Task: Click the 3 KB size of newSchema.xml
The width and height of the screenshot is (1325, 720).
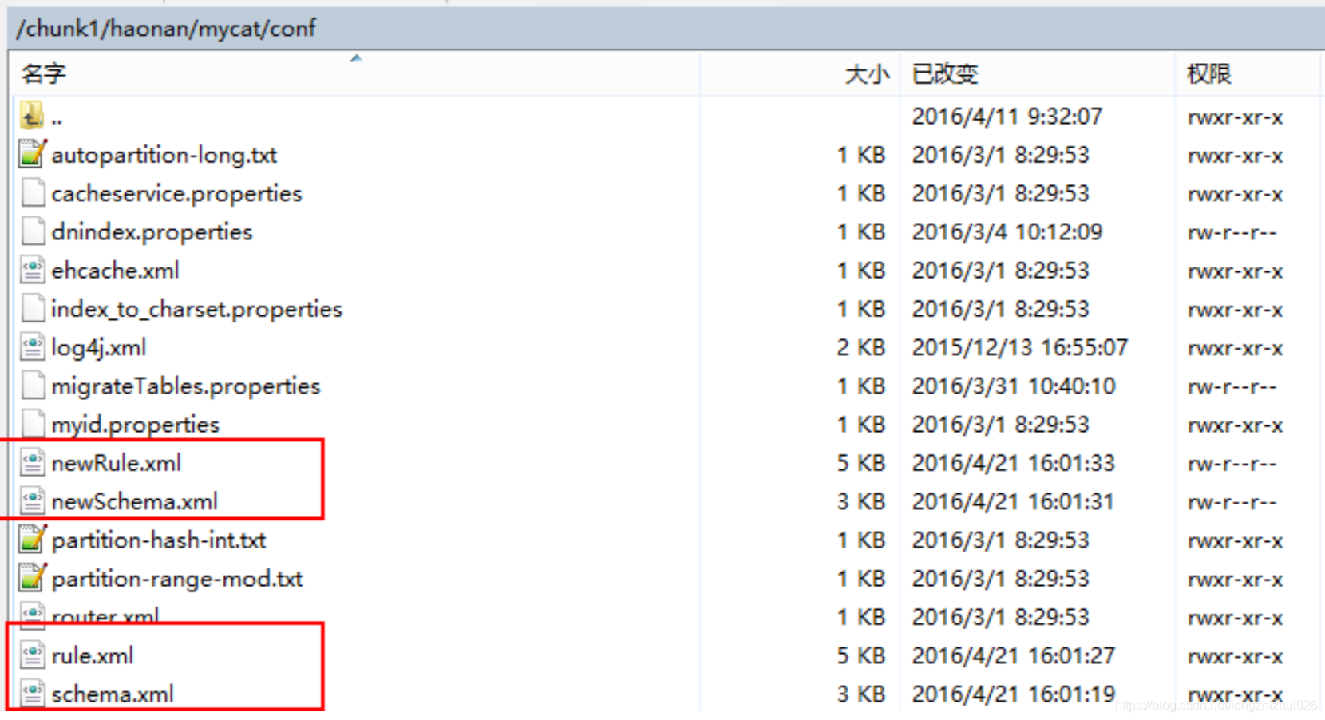Action: [x=861, y=501]
